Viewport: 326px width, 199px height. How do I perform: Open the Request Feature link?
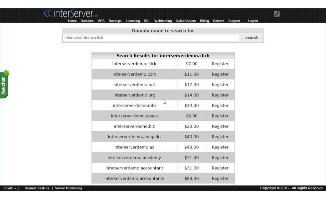click(37, 188)
